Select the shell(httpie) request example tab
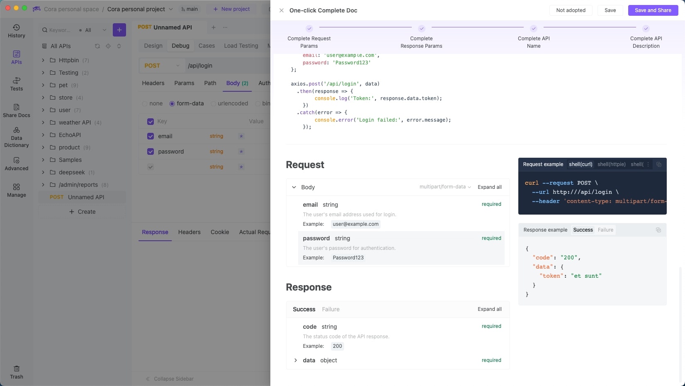 click(x=612, y=164)
